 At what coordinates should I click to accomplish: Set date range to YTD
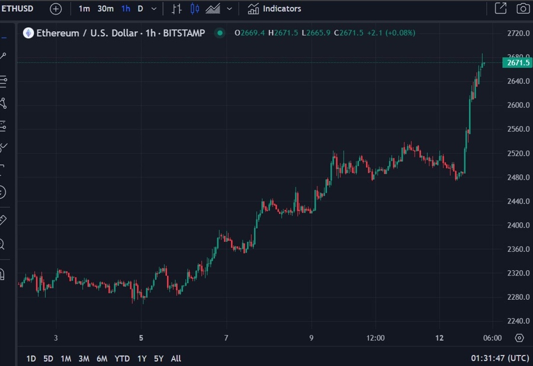coord(122,358)
